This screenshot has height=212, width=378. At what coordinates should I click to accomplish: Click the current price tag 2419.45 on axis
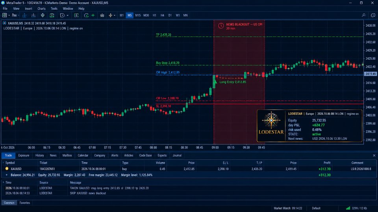(371, 74)
